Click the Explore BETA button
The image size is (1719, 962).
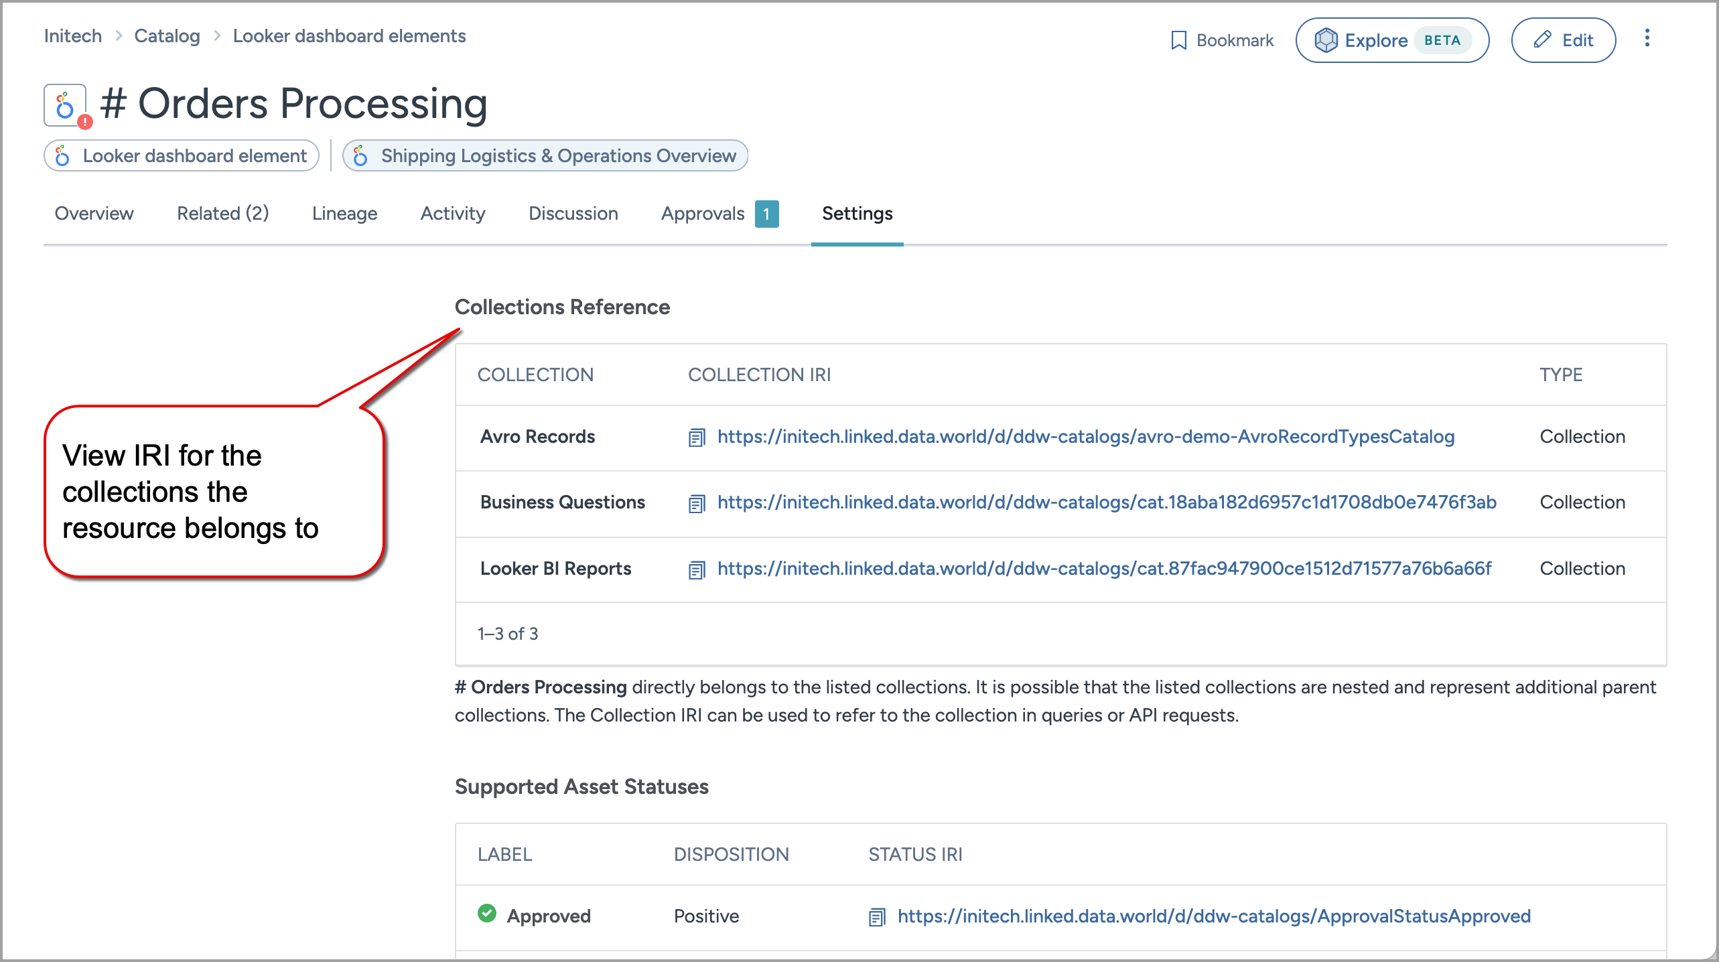(x=1391, y=40)
